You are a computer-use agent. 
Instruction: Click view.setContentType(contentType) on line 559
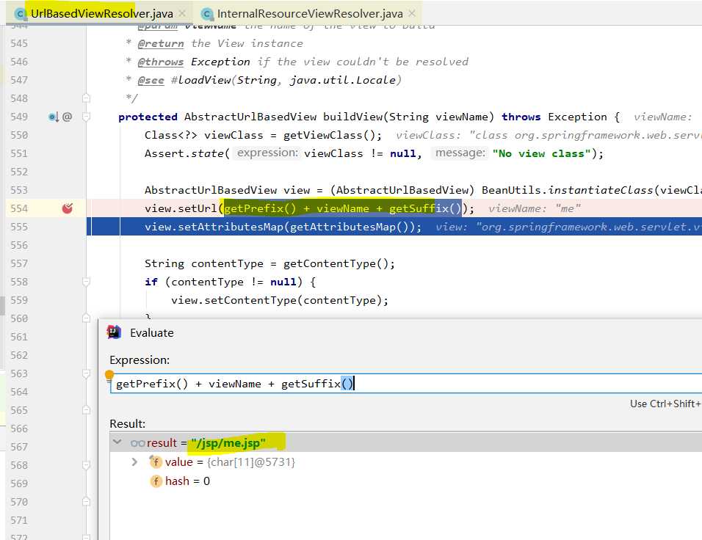pyautogui.click(x=277, y=300)
